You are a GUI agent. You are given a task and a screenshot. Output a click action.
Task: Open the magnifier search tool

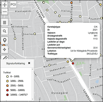5,31
